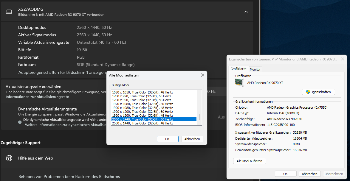Close the Eigenschaften von Generic PnP Monitor dialog
Viewport: 350px width, 181px height.
(x=342, y=59)
